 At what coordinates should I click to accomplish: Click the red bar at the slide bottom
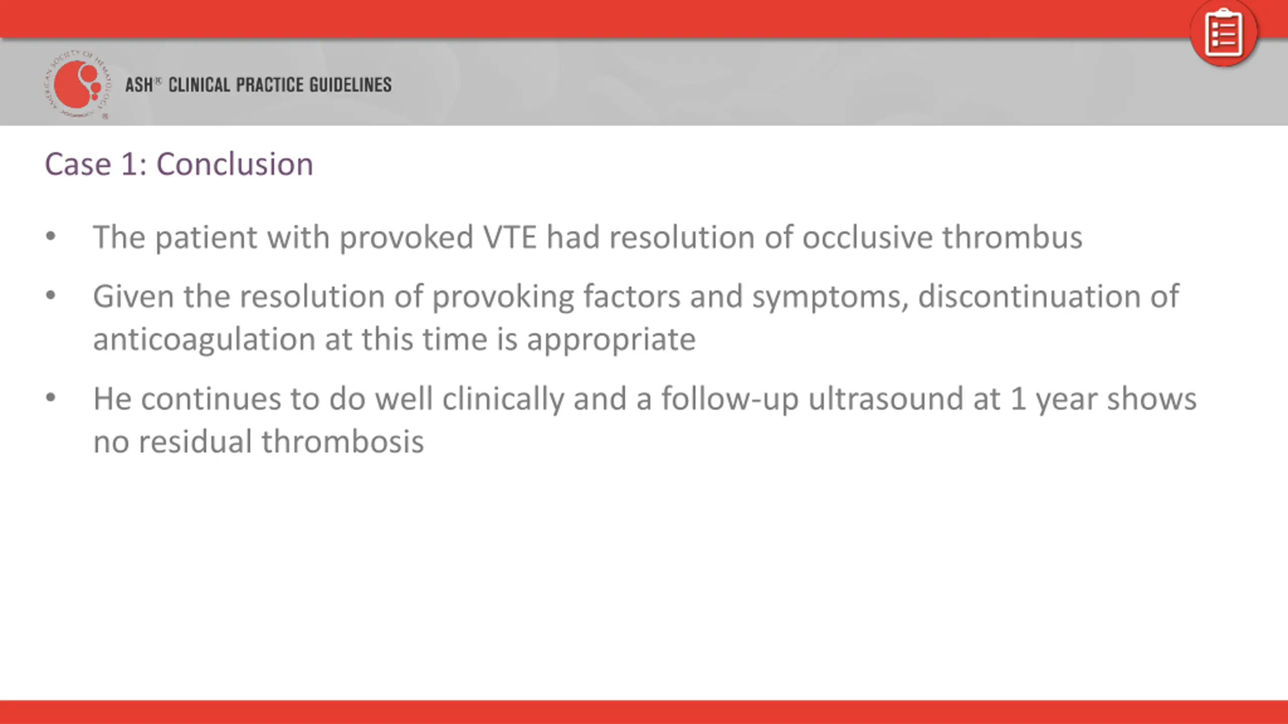coord(644,712)
